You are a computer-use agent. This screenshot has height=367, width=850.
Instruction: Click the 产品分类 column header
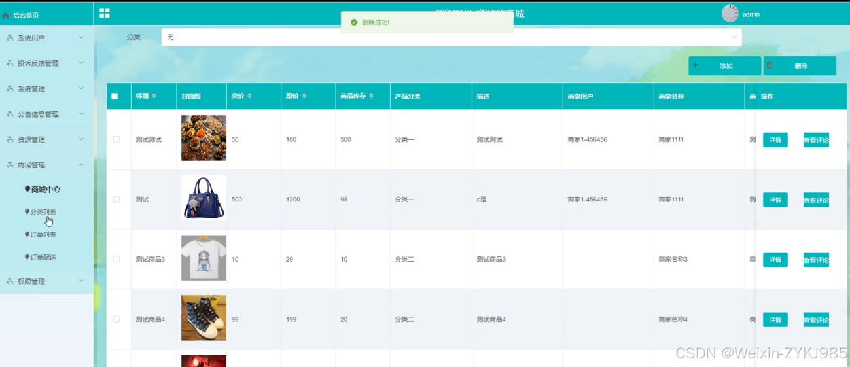coord(408,96)
